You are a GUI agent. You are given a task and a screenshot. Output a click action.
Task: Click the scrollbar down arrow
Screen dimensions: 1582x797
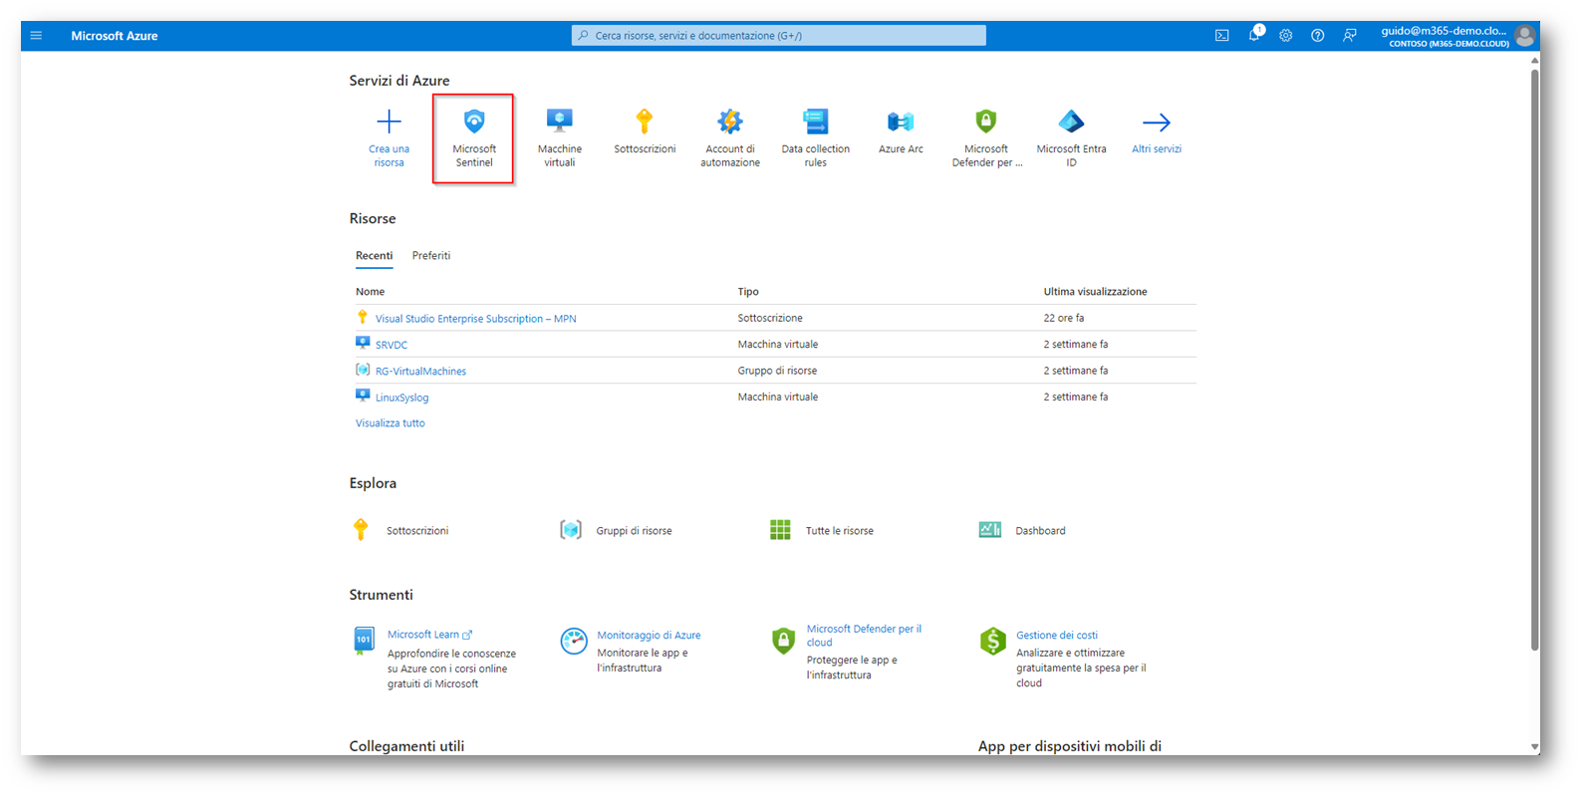point(1534,746)
